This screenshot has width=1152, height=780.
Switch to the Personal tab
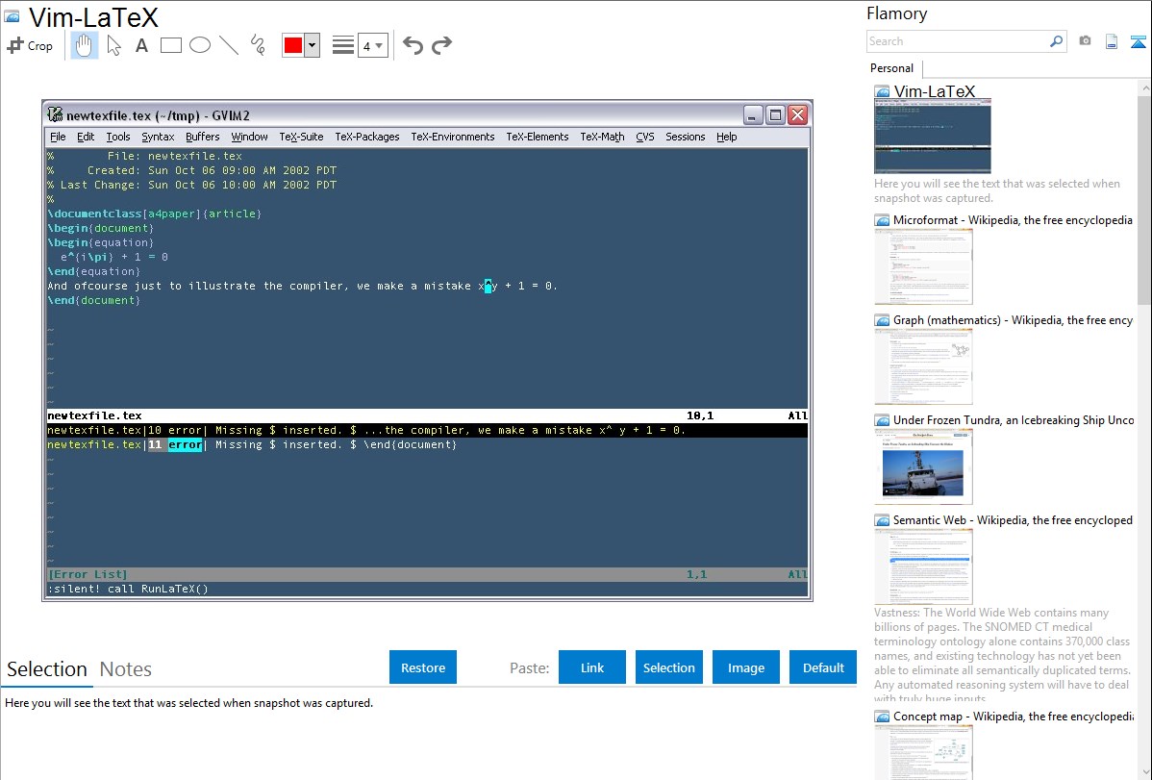coord(892,68)
